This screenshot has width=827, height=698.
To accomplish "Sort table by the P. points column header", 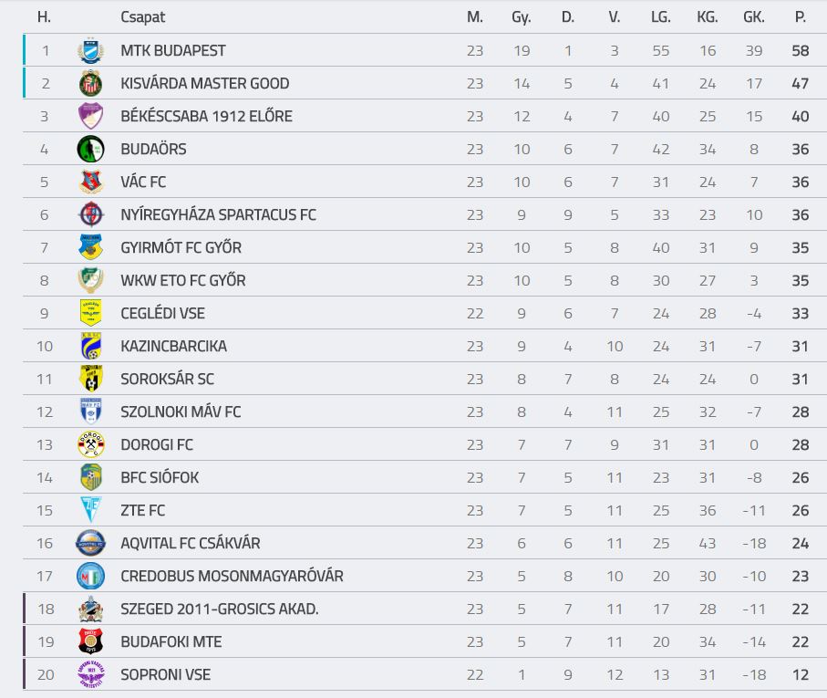I will (800, 17).
